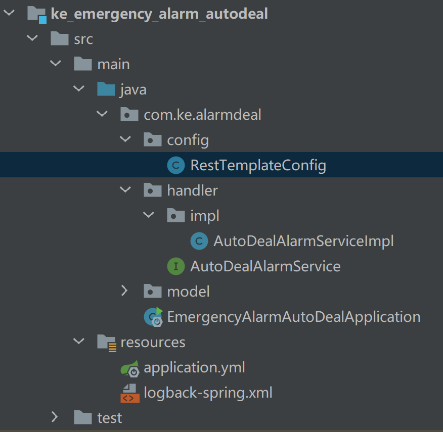
Task: Select the logback-spring.xml file
Action: pyautogui.click(x=208, y=392)
